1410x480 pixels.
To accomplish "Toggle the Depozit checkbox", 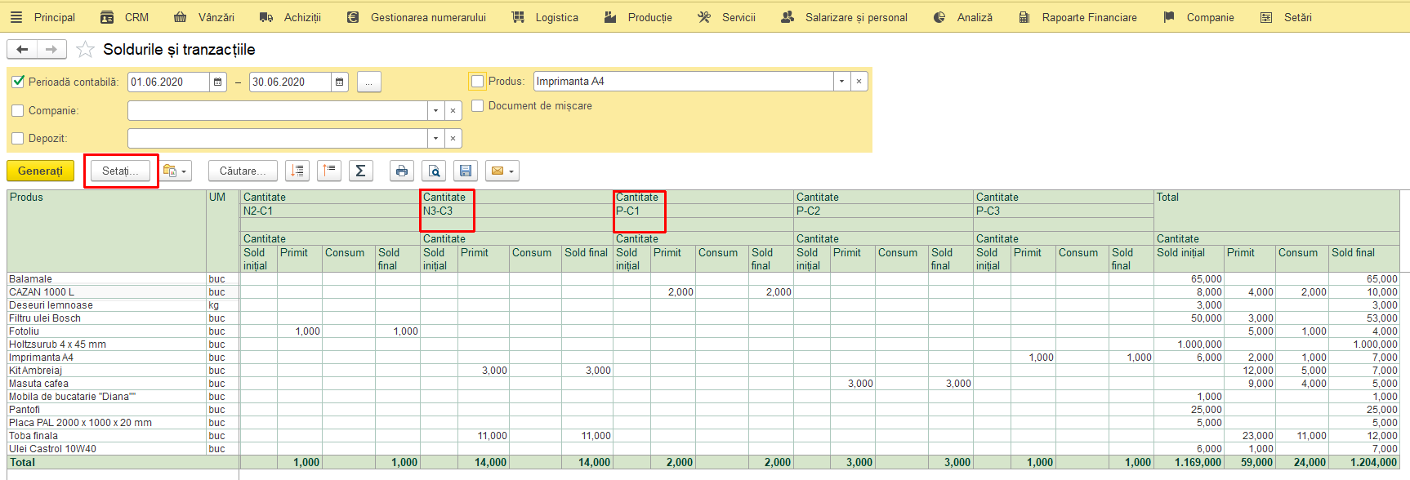I will (18, 138).
